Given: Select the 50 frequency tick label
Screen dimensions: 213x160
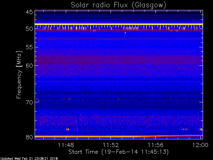Looking at the screenshot, I should (29, 29).
